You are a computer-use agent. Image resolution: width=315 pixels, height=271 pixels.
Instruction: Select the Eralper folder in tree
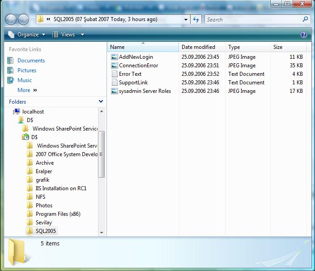pyautogui.click(x=44, y=171)
